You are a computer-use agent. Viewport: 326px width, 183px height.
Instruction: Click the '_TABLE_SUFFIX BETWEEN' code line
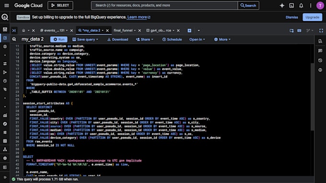[70, 92]
